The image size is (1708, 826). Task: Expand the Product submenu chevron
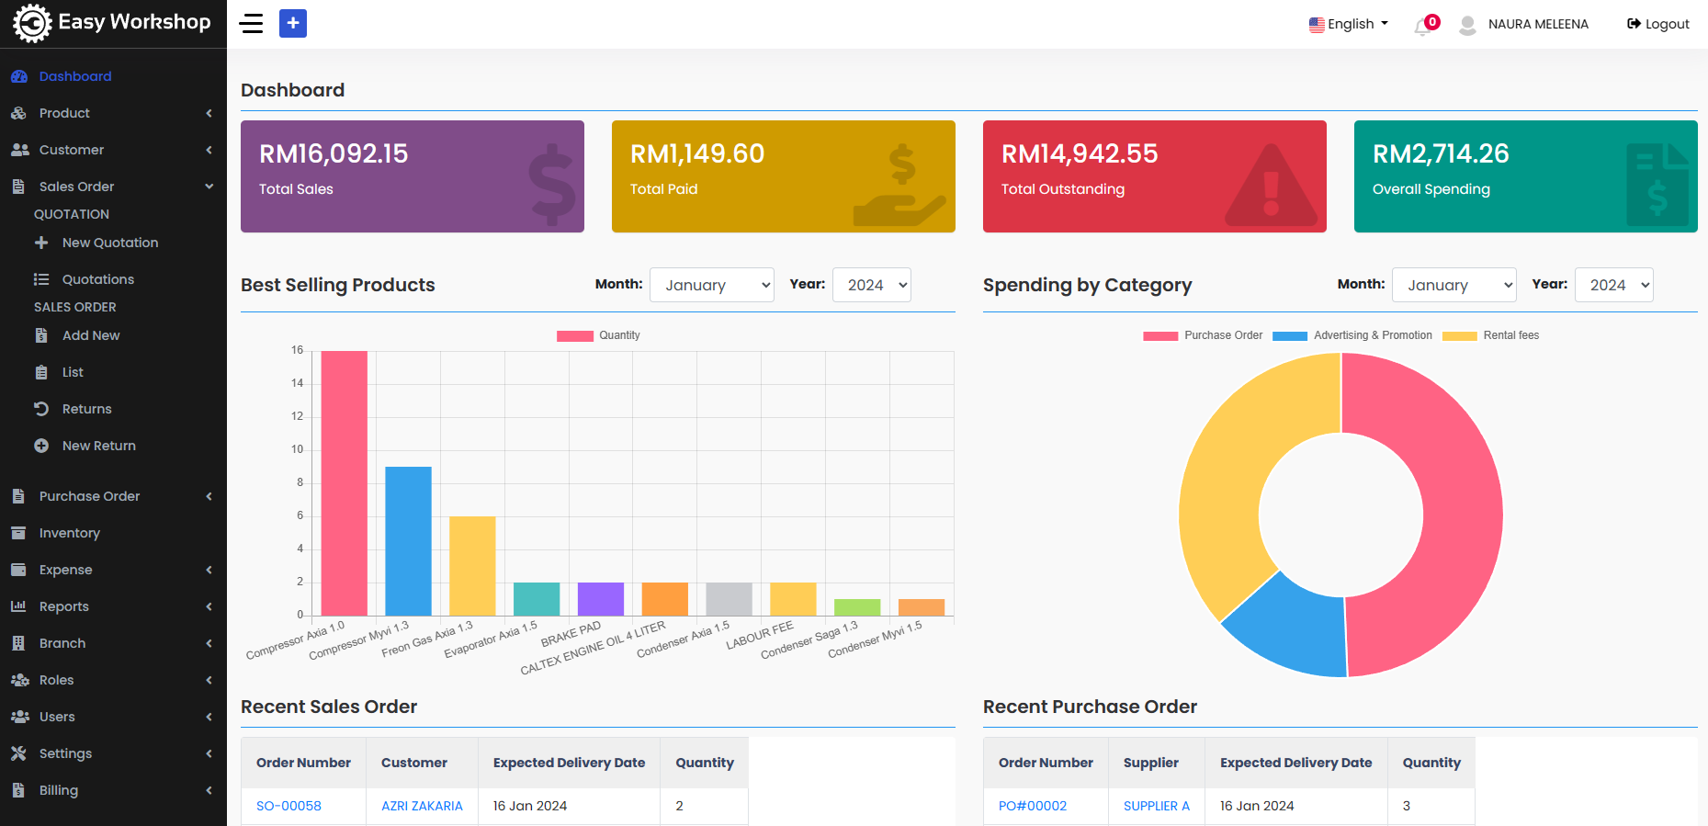[209, 113]
